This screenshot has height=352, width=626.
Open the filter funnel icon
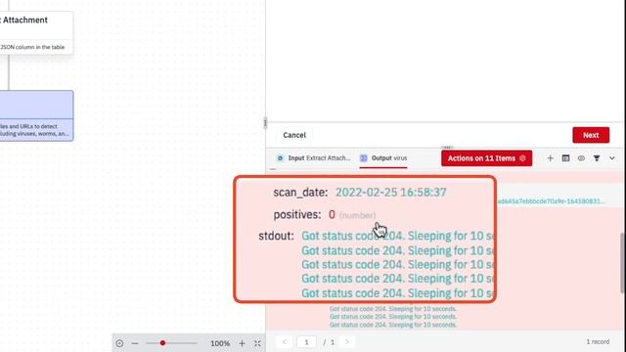coord(597,158)
